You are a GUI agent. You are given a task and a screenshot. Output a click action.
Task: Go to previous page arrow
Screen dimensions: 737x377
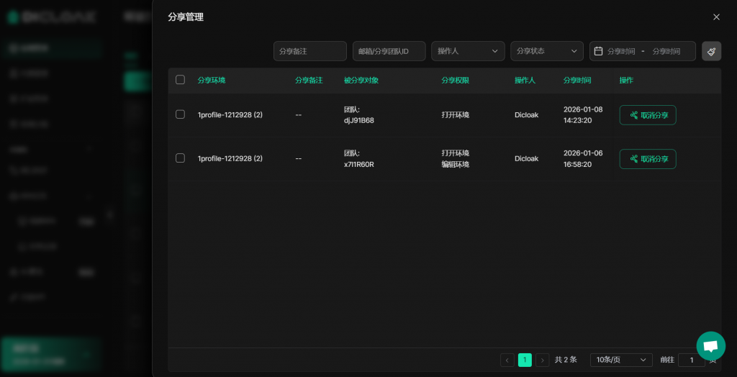(507, 360)
